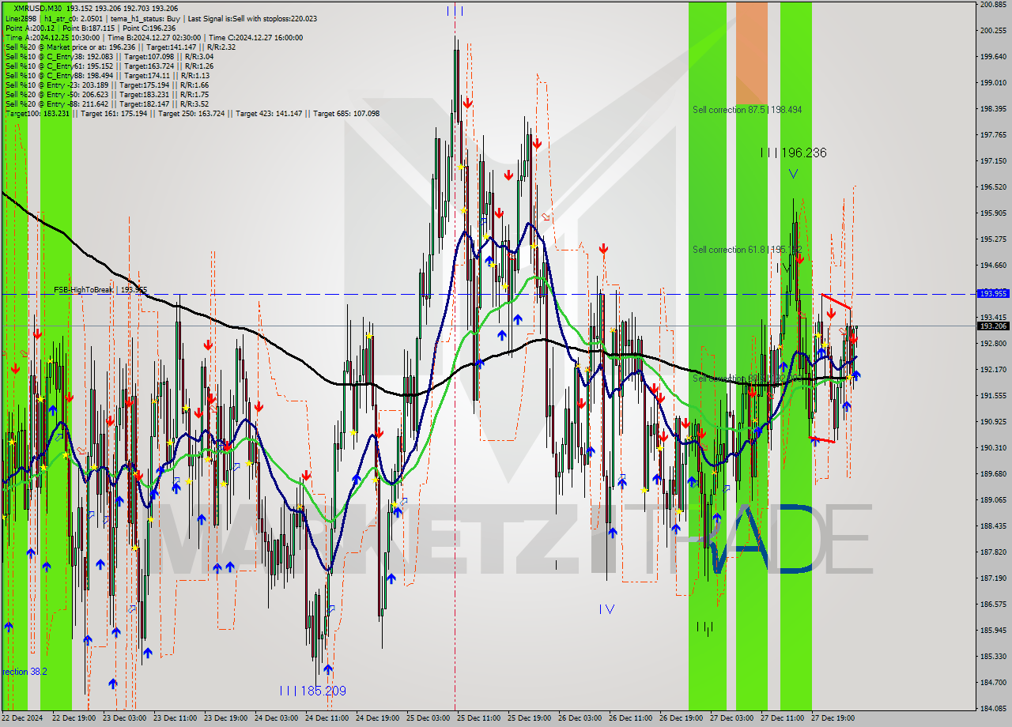Viewport: 1012px width, 727px height.
Task: Click the 'FSB-HighToBreak | 193.955' label
Action: (x=100, y=290)
